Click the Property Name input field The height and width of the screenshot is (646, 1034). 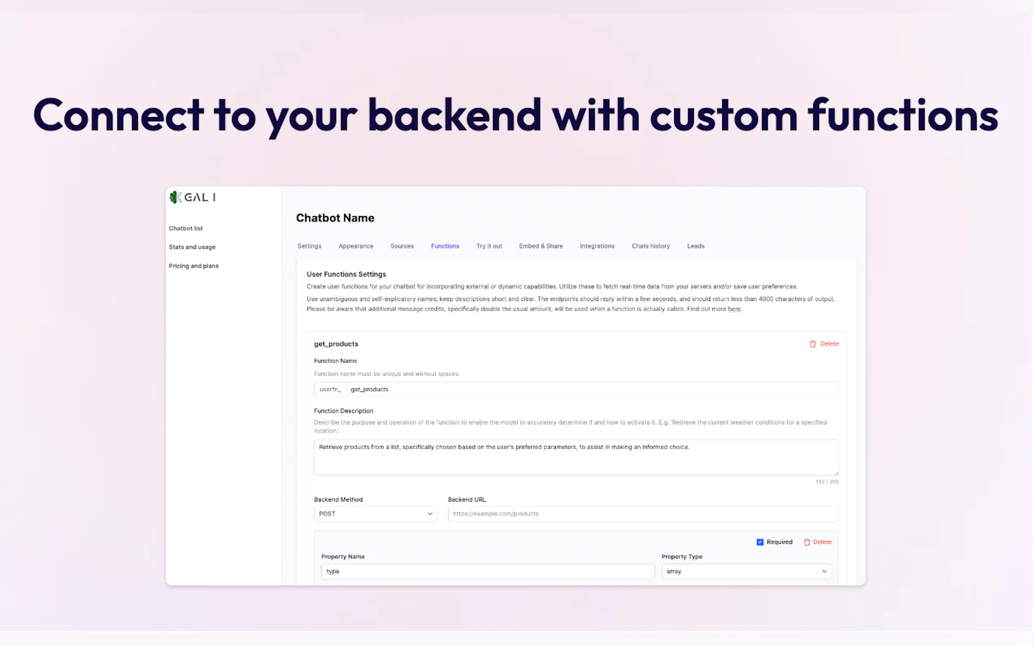[x=487, y=571]
